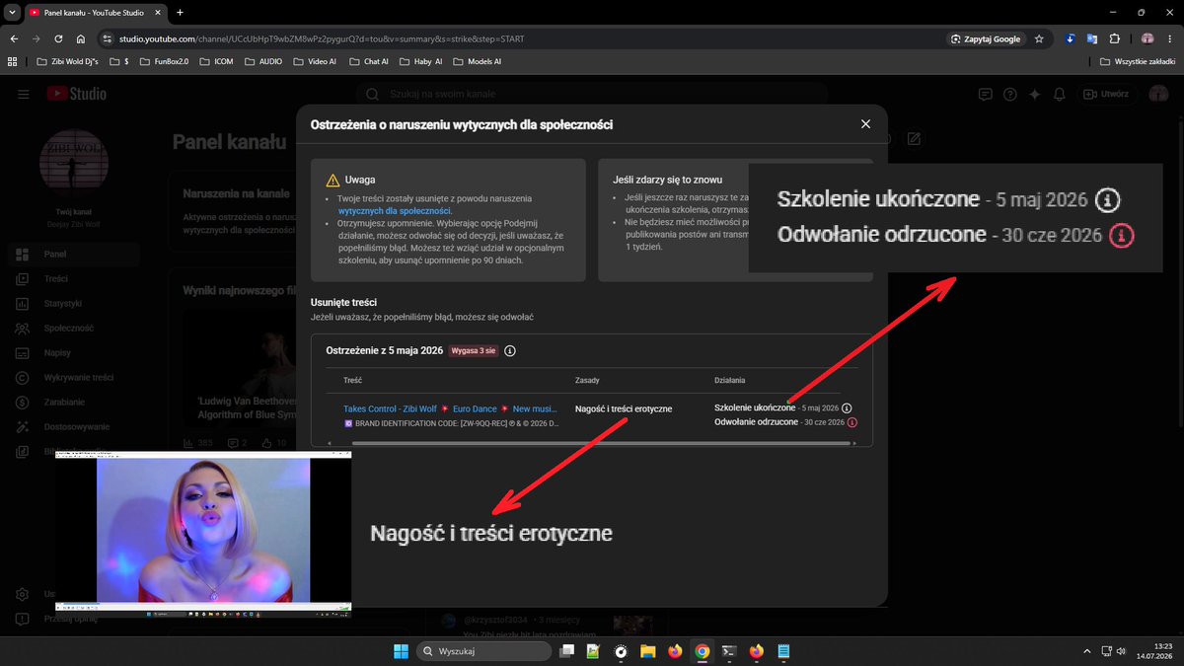The width and height of the screenshot is (1184, 666).
Task: Open the Studio feedback message icon
Action: (x=985, y=94)
